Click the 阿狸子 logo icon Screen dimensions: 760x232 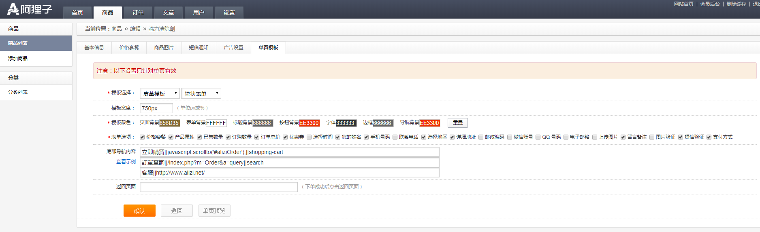tap(13, 9)
